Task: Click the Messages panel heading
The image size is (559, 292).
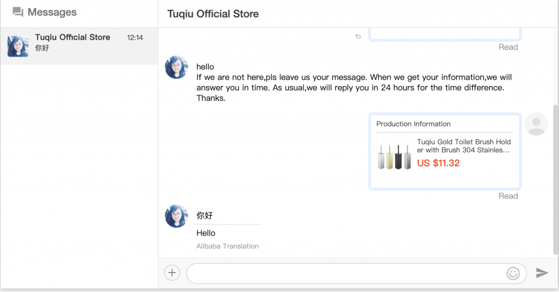Action: (52, 12)
